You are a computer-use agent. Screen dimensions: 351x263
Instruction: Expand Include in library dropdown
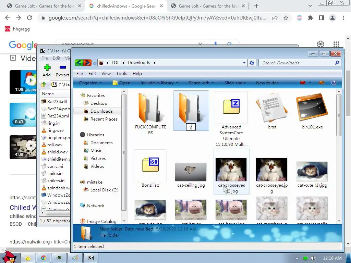(159, 83)
